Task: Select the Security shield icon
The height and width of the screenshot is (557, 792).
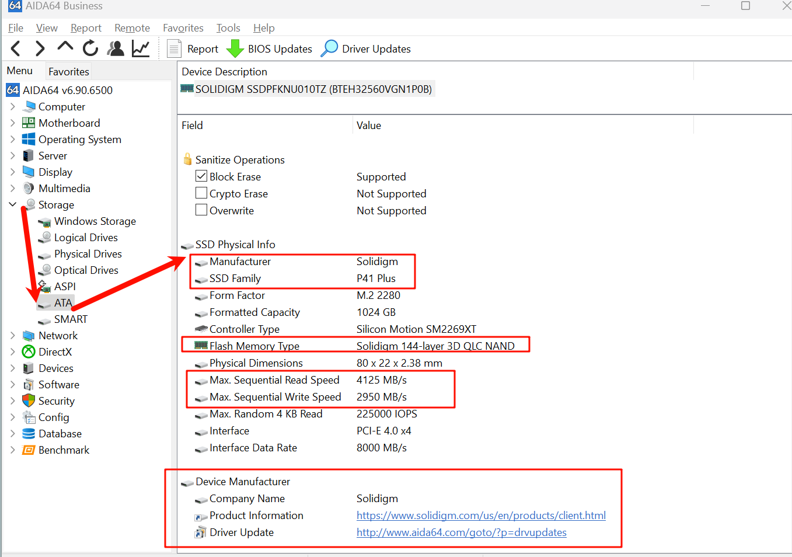Action: 29,401
